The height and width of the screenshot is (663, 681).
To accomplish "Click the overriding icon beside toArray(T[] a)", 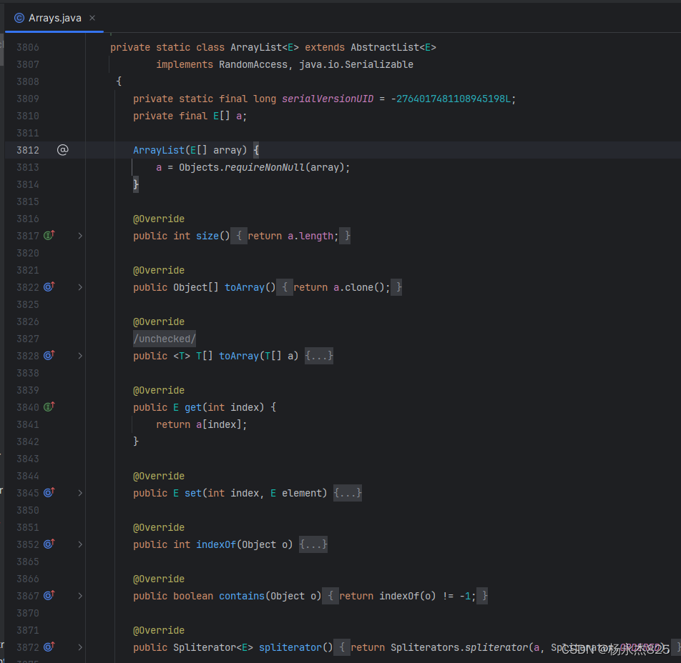I will click(49, 356).
